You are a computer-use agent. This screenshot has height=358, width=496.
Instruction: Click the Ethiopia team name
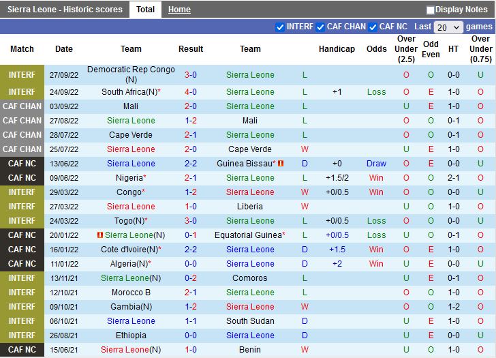tap(131, 335)
